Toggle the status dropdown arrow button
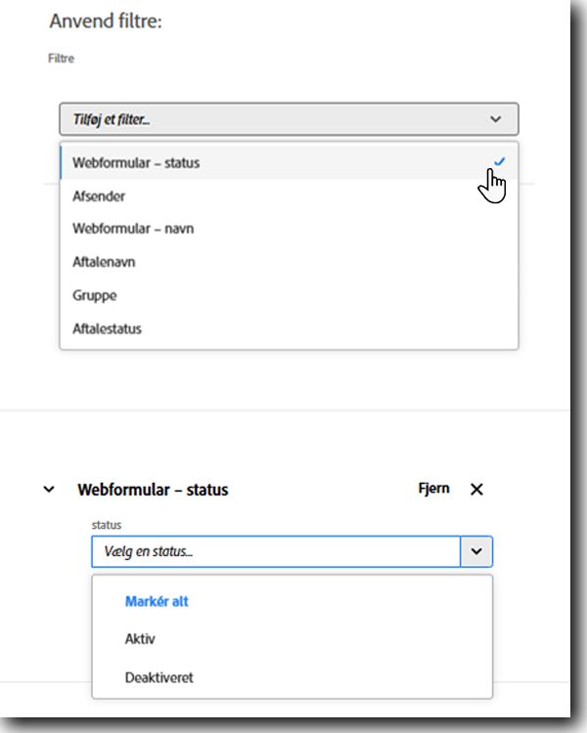Screen dimensions: 587x733 click(476, 551)
